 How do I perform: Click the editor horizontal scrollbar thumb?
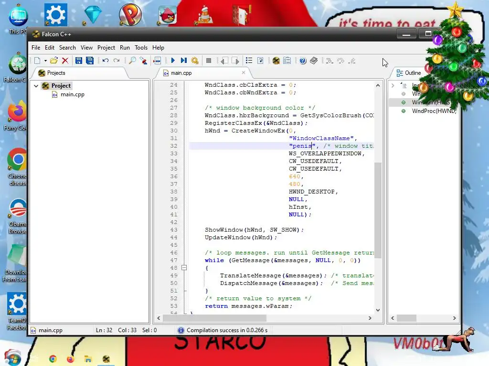(x=214, y=318)
